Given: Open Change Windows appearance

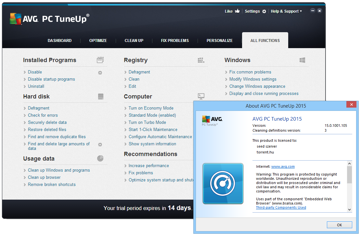Looking at the screenshot, I should (x=257, y=86).
